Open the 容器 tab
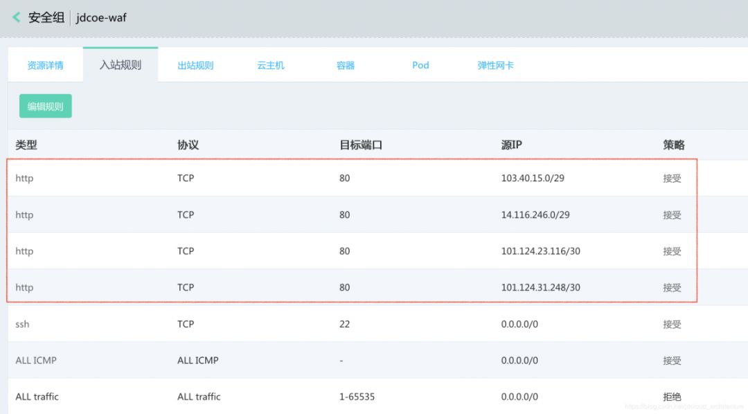 (344, 64)
